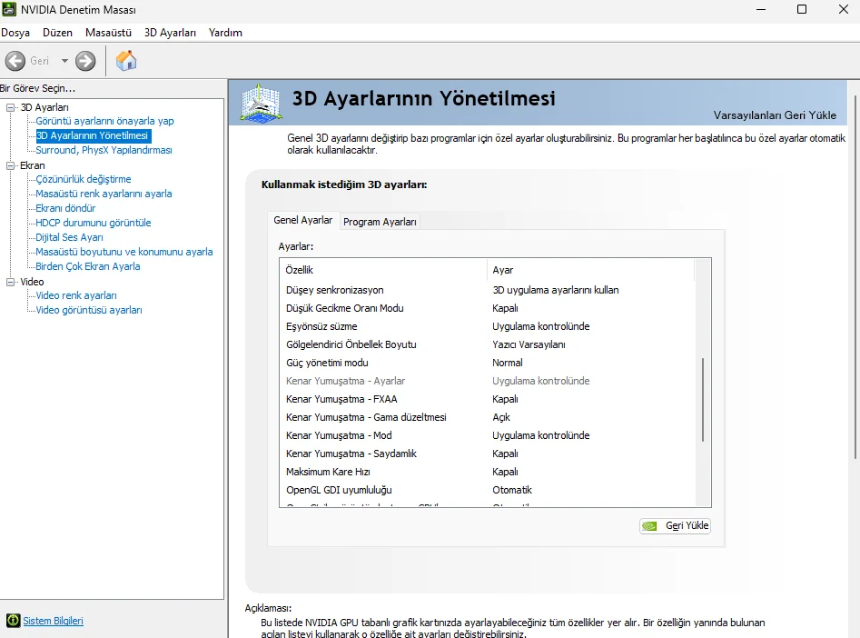Click the settings list vertical scrollbar thumb
This screenshot has width=860, height=638.
click(x=703, y=400)
